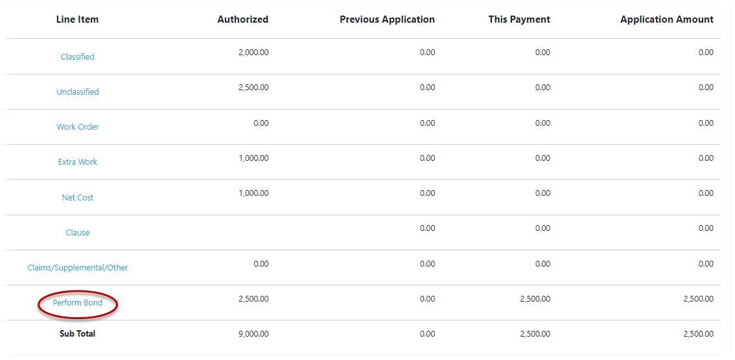Click the Previous Application column header

387,19
